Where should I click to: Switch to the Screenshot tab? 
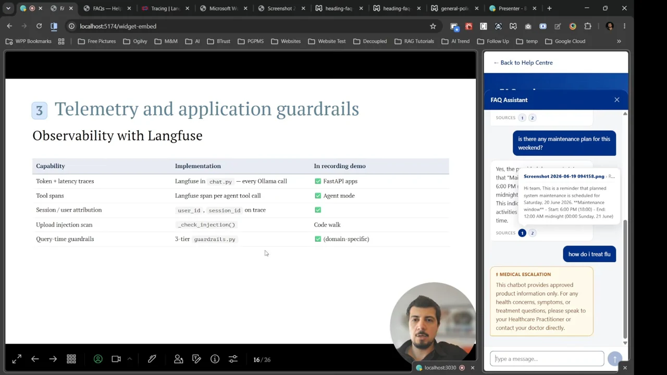point(281,8)
